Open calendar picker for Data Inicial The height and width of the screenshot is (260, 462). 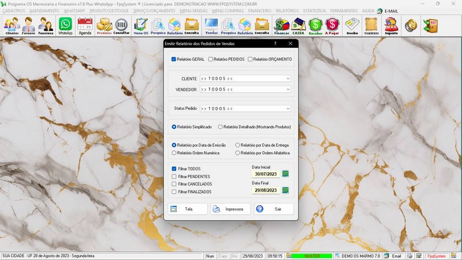click(x=285, y=174)
